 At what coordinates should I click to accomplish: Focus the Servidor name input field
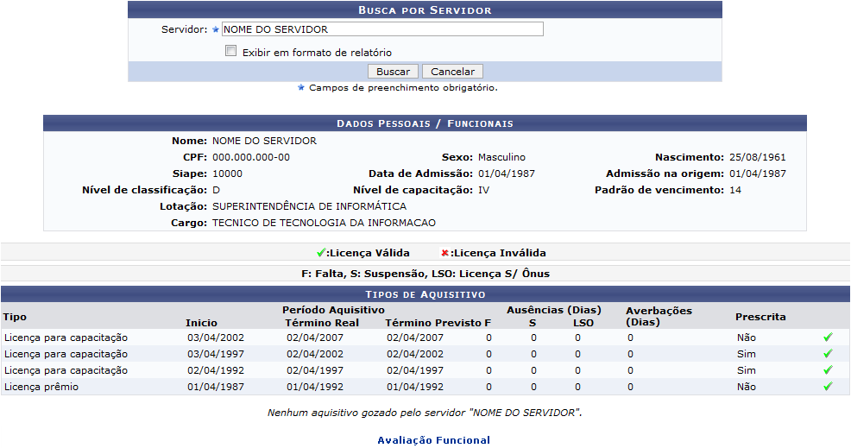(x=382, y=29)
